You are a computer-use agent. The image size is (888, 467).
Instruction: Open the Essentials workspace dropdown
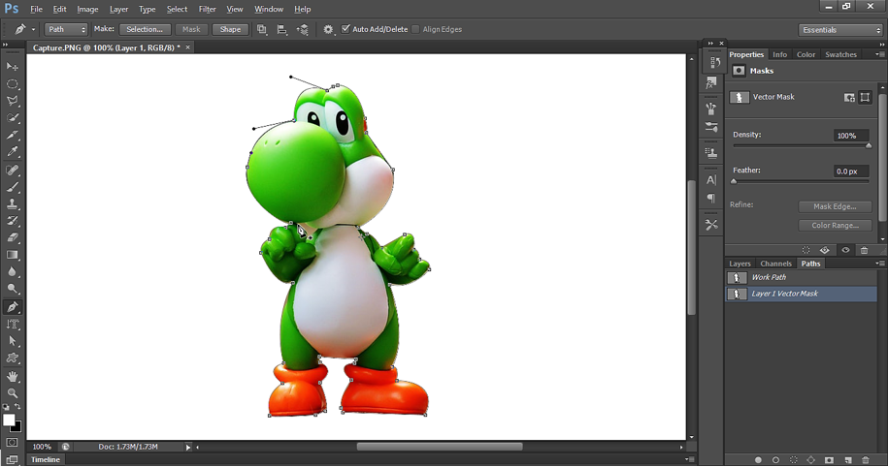click(839, 30)
